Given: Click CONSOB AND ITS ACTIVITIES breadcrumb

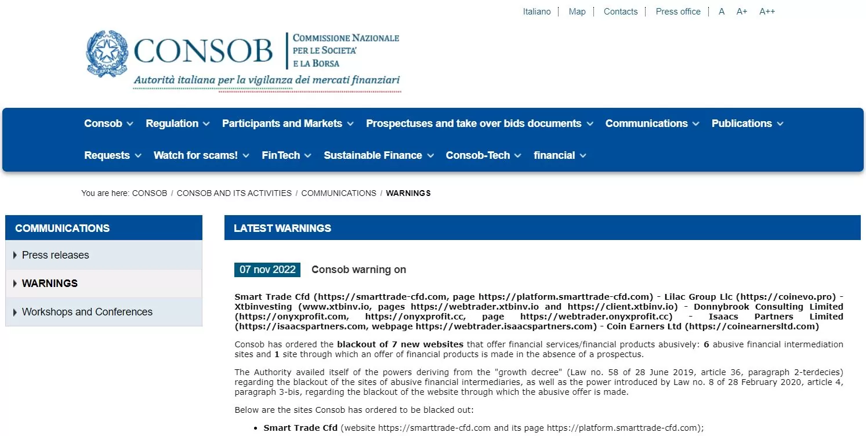Looking at the screenshot, I should pos(234,193).
